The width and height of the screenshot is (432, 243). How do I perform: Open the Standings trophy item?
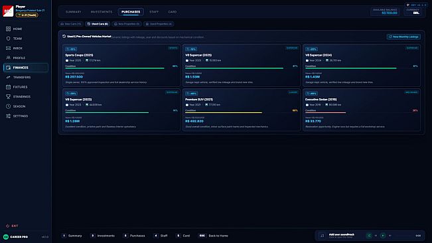pos(26,97)
